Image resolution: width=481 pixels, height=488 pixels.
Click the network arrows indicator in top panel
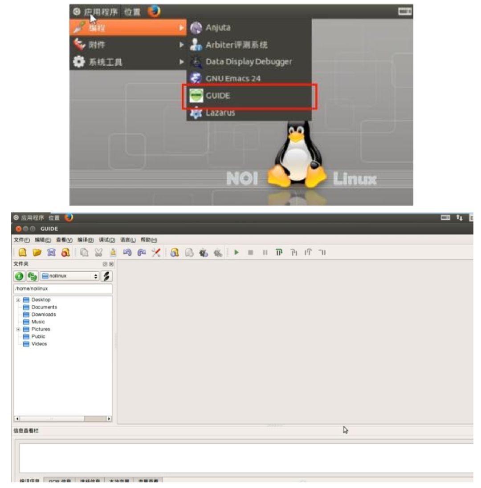459,218
